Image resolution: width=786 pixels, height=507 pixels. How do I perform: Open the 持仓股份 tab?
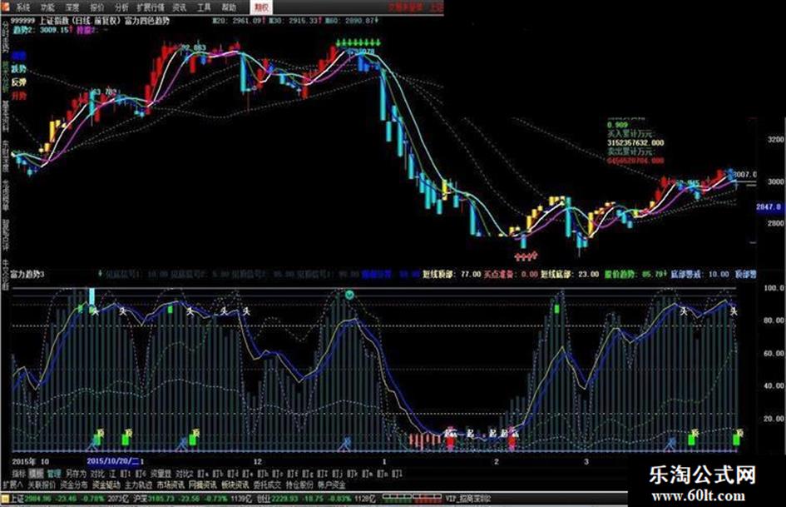coord(299,485)
